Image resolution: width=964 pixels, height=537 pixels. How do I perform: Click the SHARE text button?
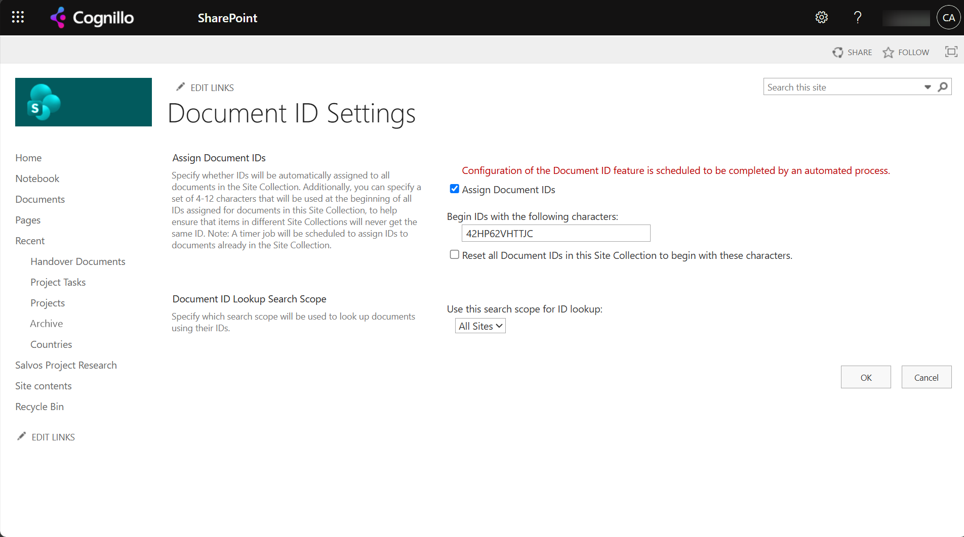(860, 53)
